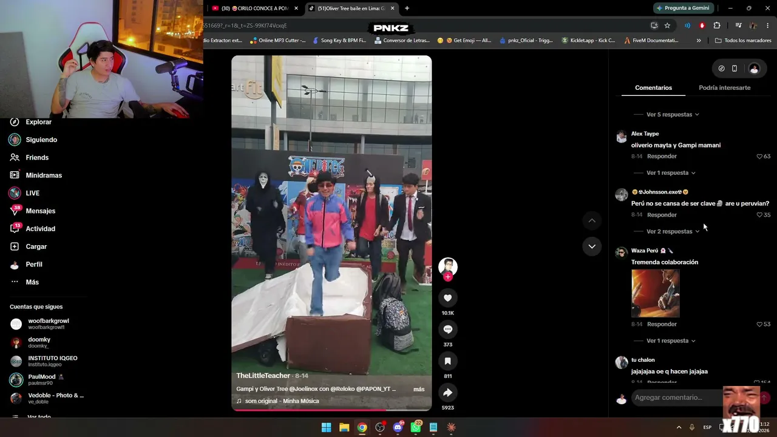The width and height of the screenshot is (777, 437).
Task: Open the woofbarkgrowl followed account
Action: [49, 324]
